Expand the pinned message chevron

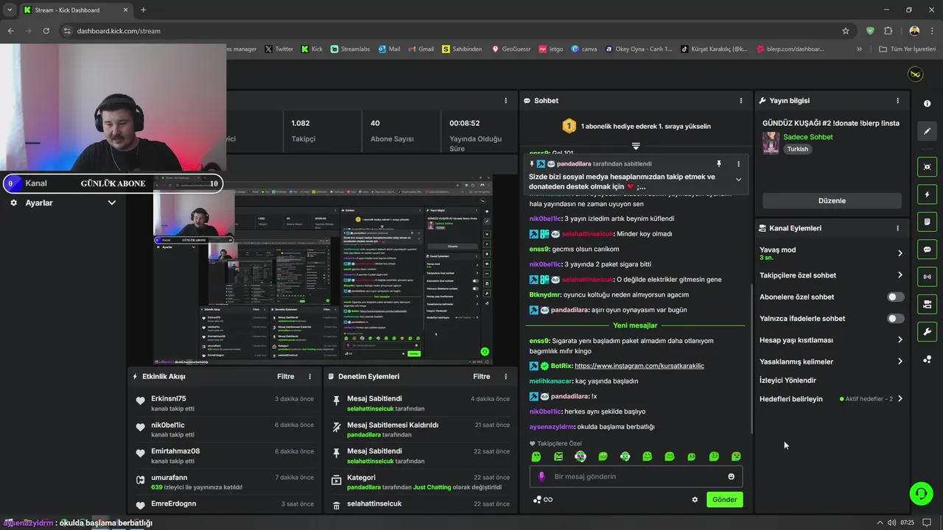738,180
